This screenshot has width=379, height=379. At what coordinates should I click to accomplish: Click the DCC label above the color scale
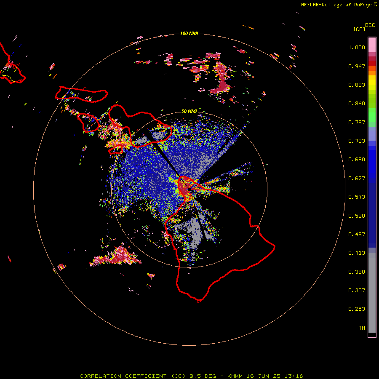point(370,25)
